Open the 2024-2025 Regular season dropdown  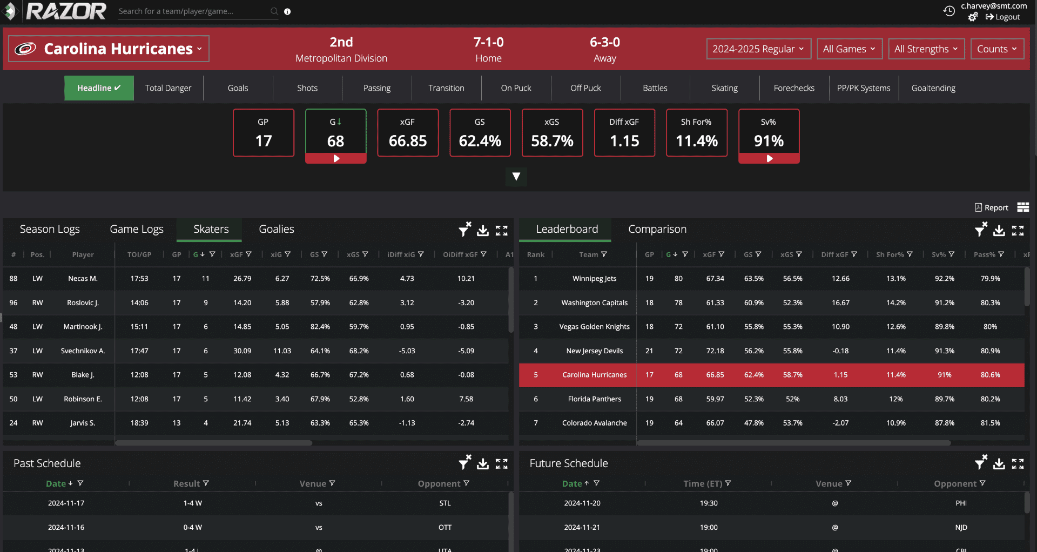(758, 49)
